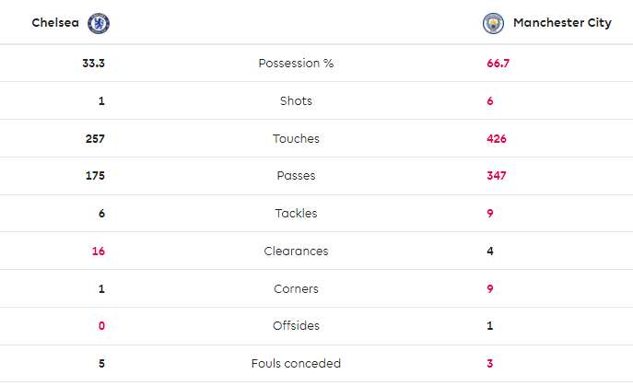
Task: Select the Shots stat row label
Action: click(x=296, y=101)
